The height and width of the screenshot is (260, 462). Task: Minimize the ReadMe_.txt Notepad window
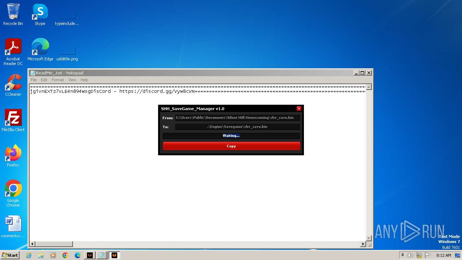coord(356,73)
